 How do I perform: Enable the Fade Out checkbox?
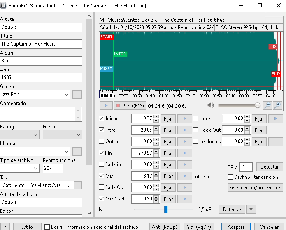click(x=102, y=187)
